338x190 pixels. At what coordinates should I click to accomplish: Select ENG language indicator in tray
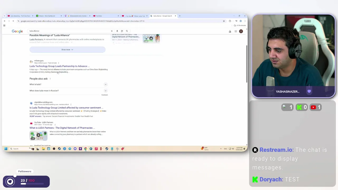[x=225, y=149]
